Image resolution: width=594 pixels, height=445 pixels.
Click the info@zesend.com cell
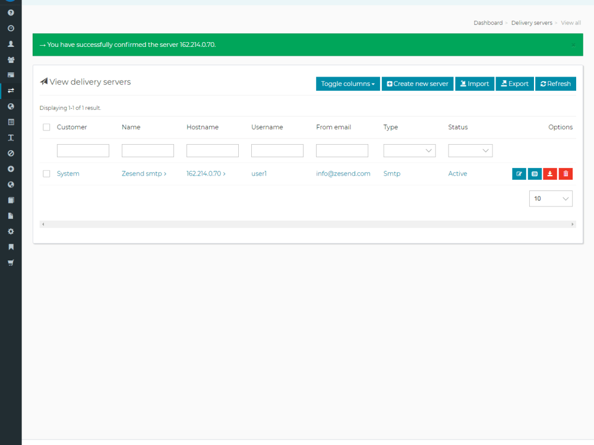(343, 174)
